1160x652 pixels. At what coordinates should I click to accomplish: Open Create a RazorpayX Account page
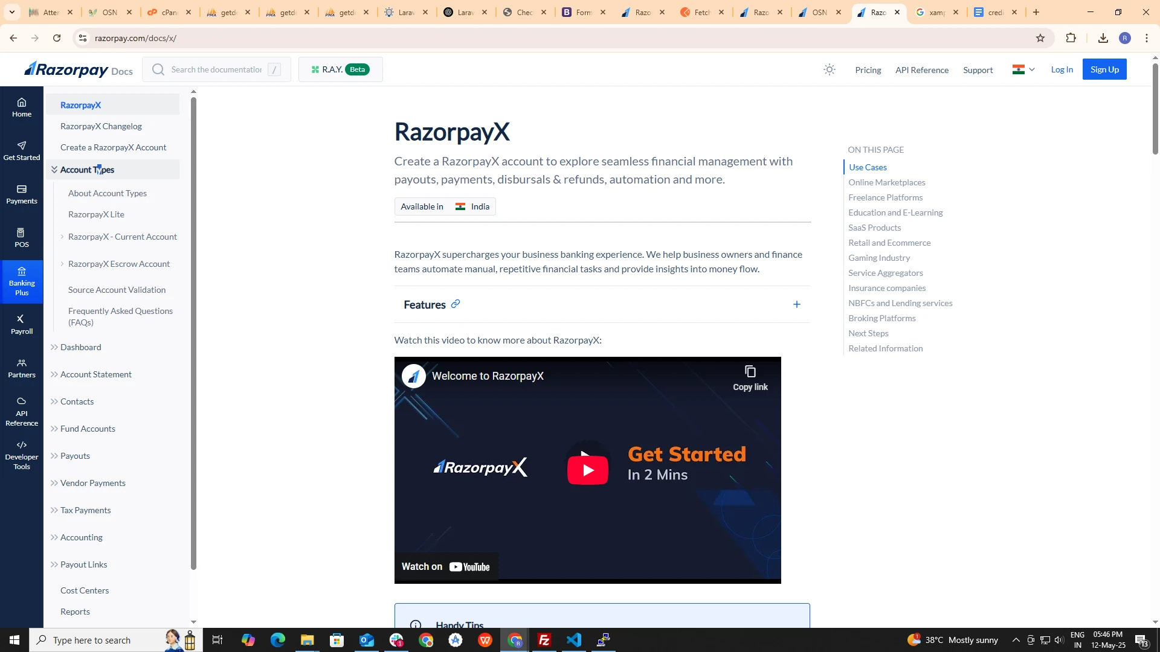[x=113, y=147]
